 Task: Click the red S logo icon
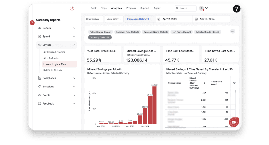(72, 8)
